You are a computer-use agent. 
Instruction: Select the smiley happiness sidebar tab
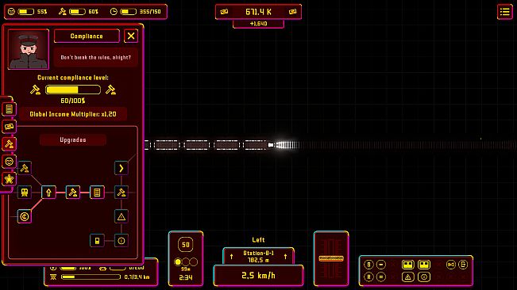pos(9,162)
